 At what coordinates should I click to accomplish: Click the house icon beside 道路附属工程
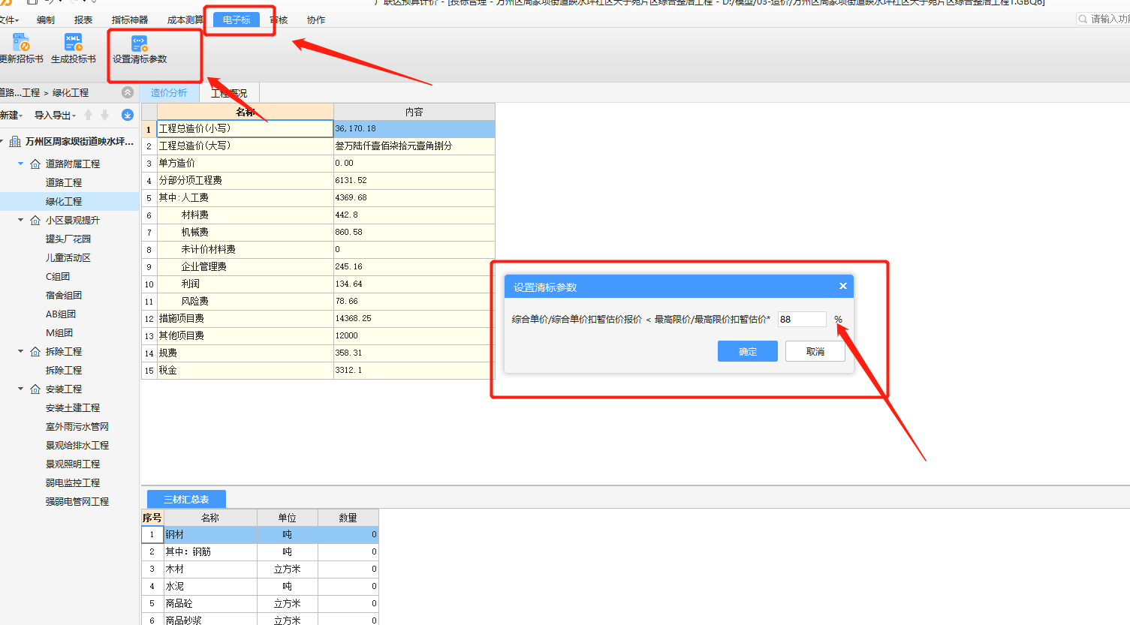(x=35, y=164)
